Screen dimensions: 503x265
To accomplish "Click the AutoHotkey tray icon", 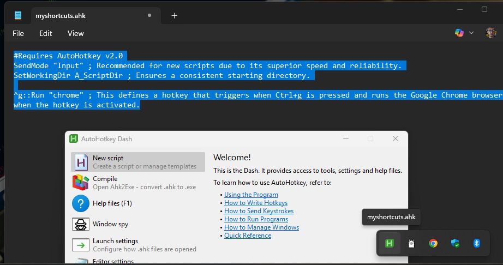I will pyautogui.click(x=390, y=243).
